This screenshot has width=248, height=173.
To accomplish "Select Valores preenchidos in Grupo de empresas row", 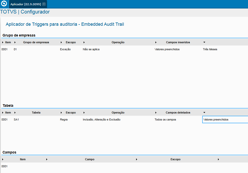I will click(167, 49).
